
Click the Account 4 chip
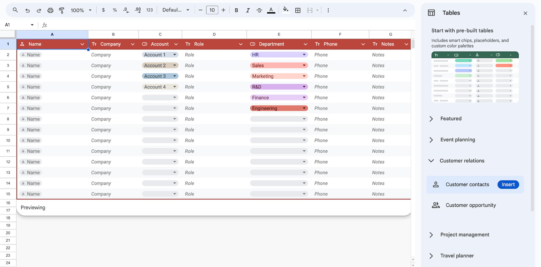pyautogui.click(x=160, y=87)
